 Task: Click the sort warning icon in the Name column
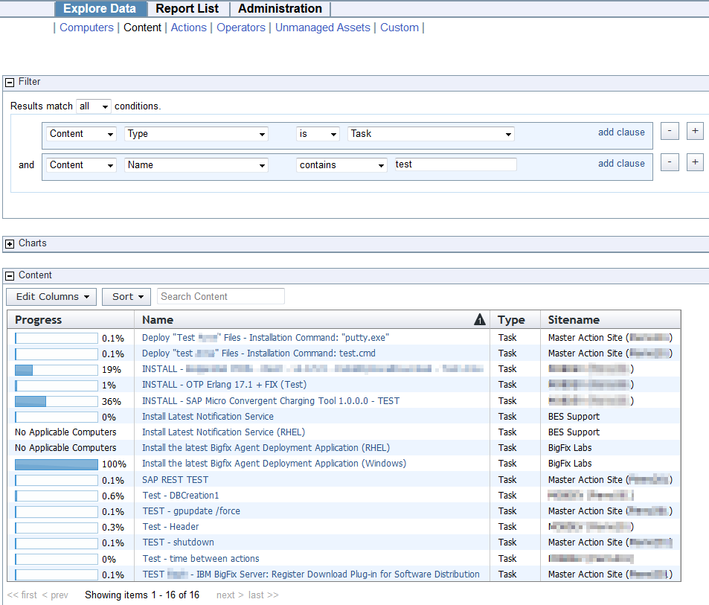pyautogui.click(x=481, y=318)
